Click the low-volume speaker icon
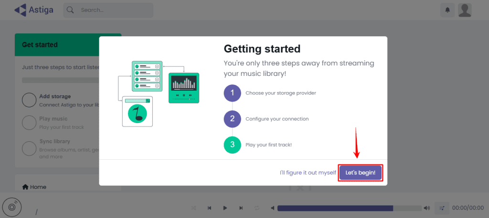489x218 pixels. (272, 208)
